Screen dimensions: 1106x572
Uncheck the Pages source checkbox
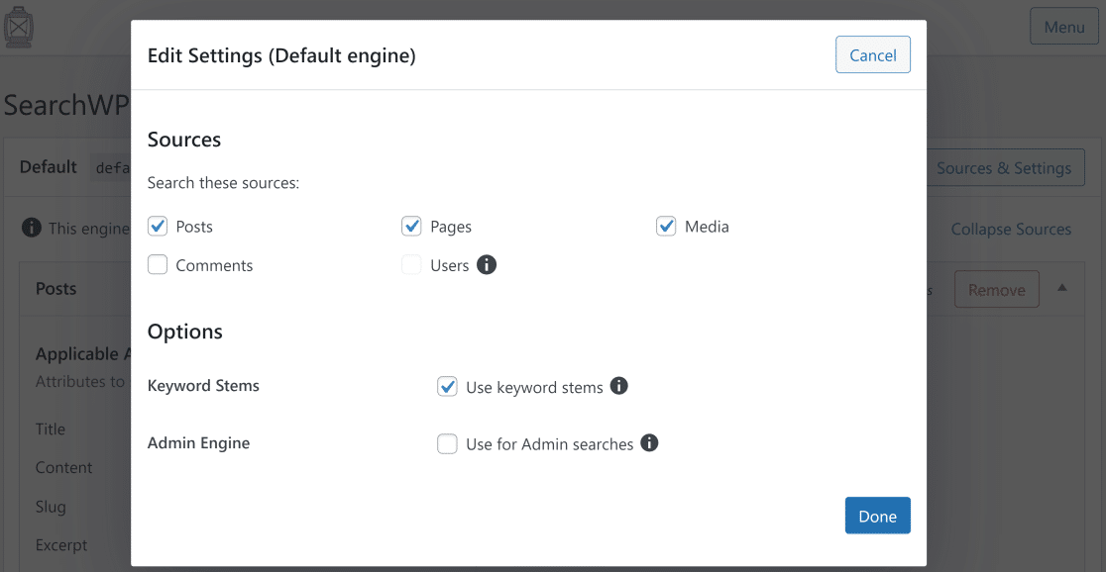411,227
